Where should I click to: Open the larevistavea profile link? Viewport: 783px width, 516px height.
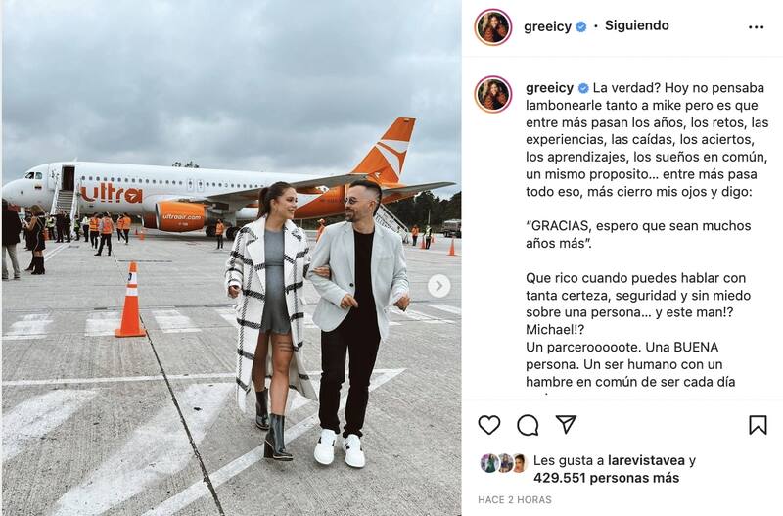coord(646,460)
